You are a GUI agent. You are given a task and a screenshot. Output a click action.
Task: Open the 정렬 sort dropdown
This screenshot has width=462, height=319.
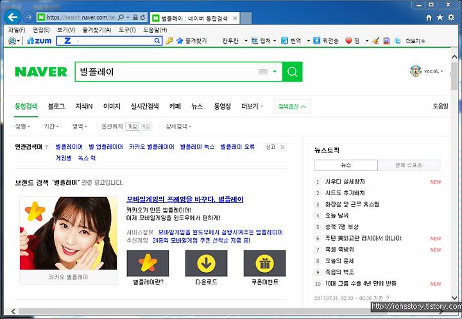point(22,126)
